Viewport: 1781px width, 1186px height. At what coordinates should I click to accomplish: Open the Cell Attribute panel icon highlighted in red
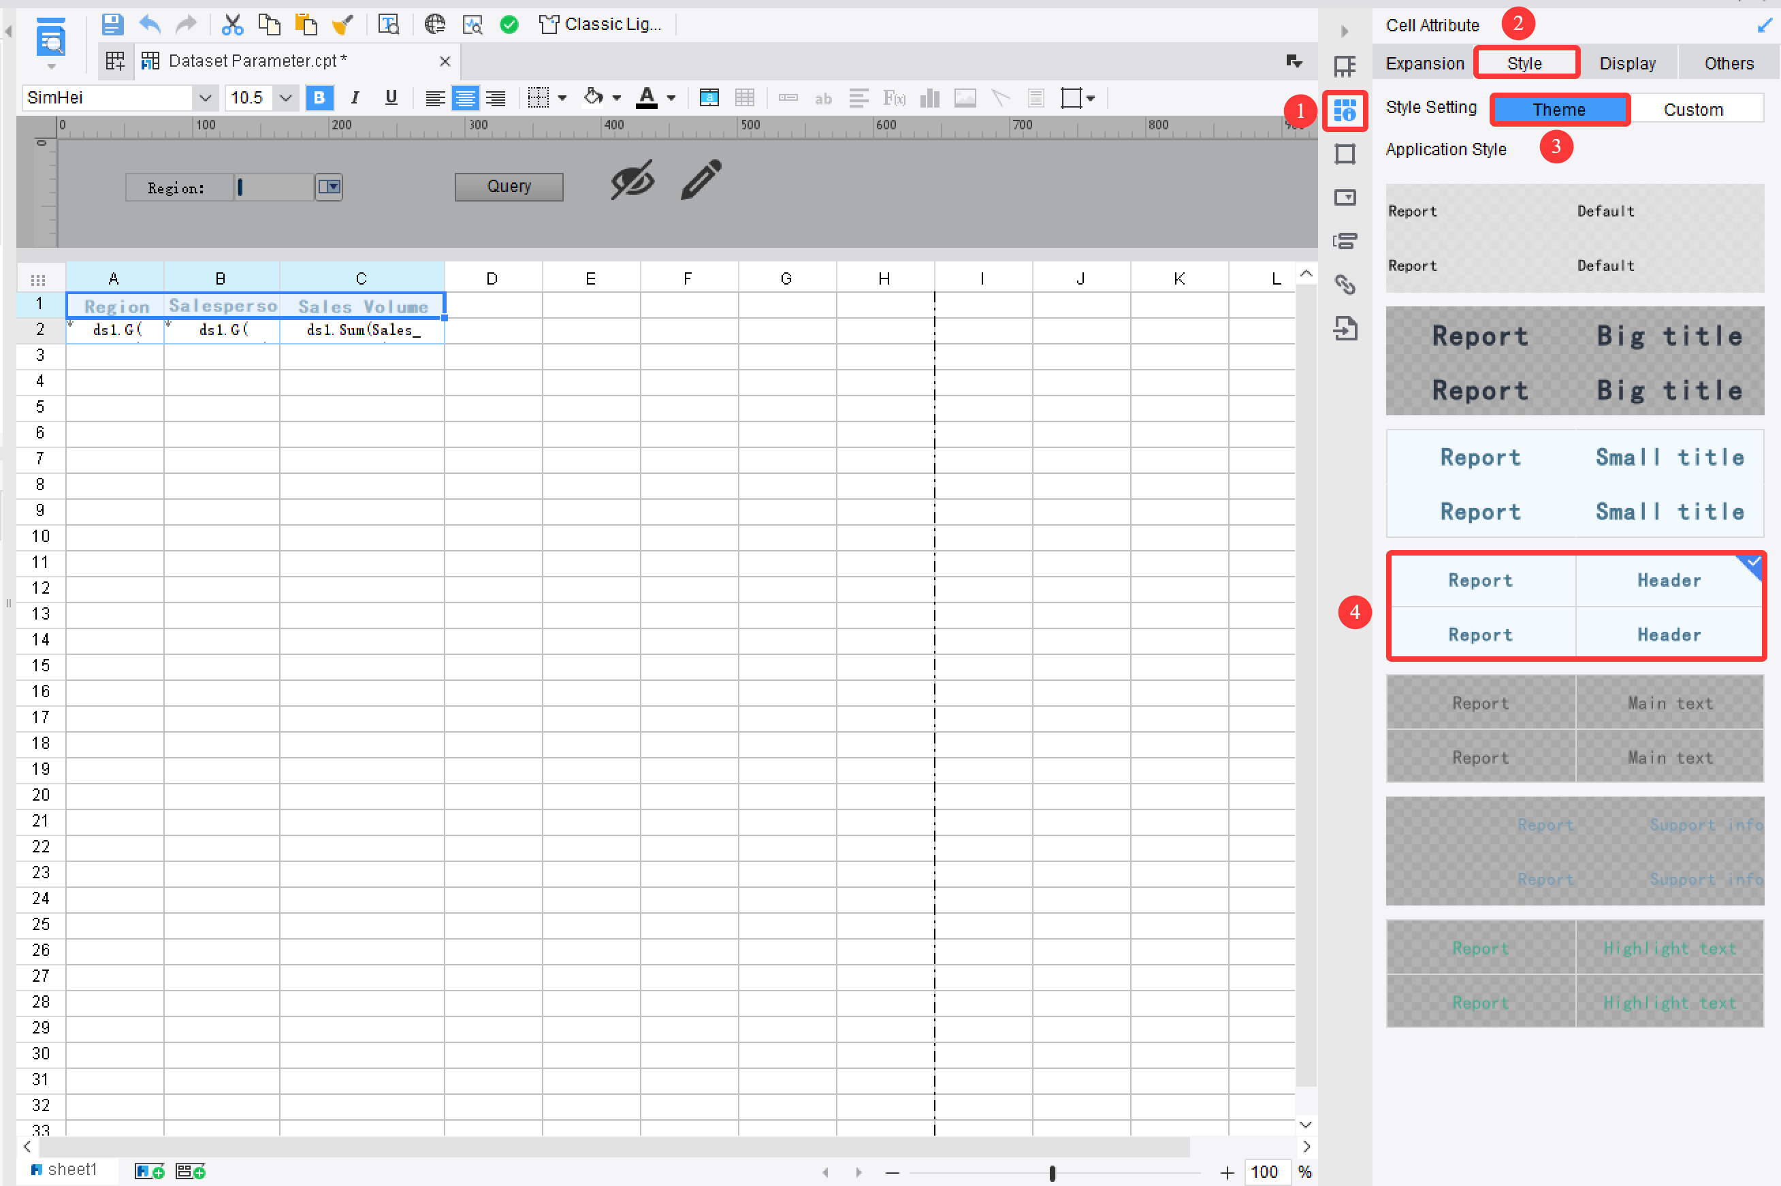click(1346, 111)
